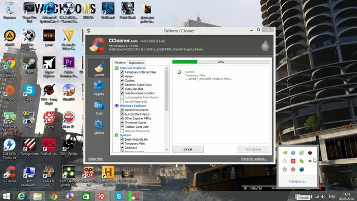This screenshot has width=357, height=201.
Task: Switch to the Windows tab
Action: pos(120,63)
